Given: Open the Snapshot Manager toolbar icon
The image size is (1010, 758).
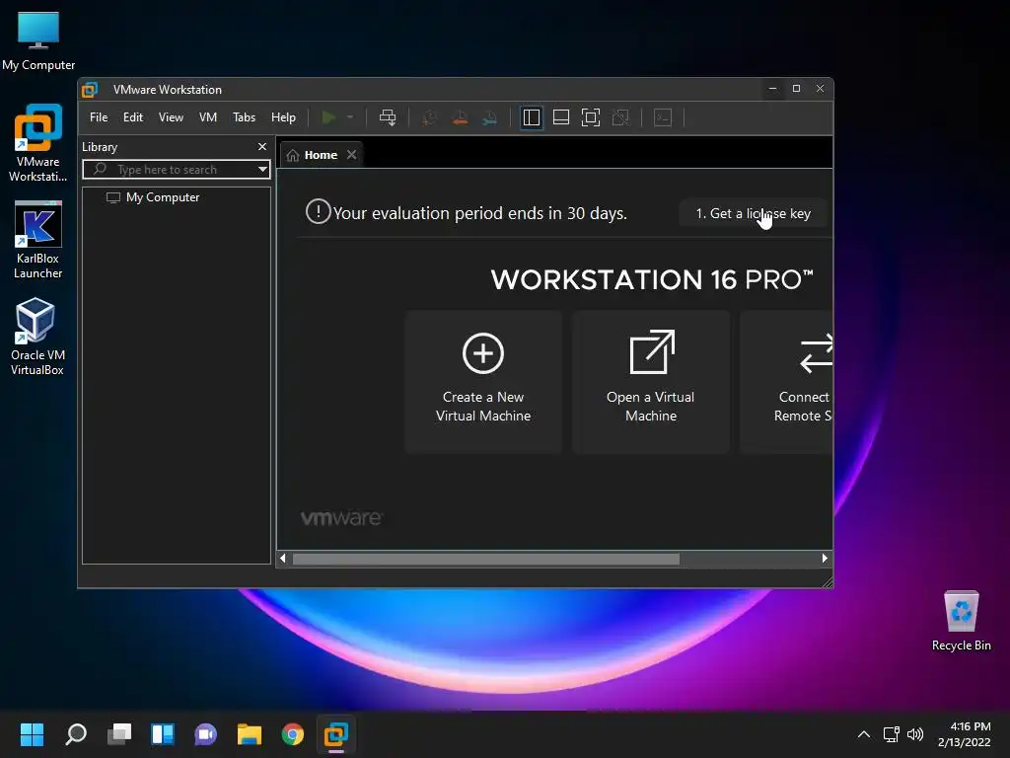Looking at the screenshot, I should point(489,117).
